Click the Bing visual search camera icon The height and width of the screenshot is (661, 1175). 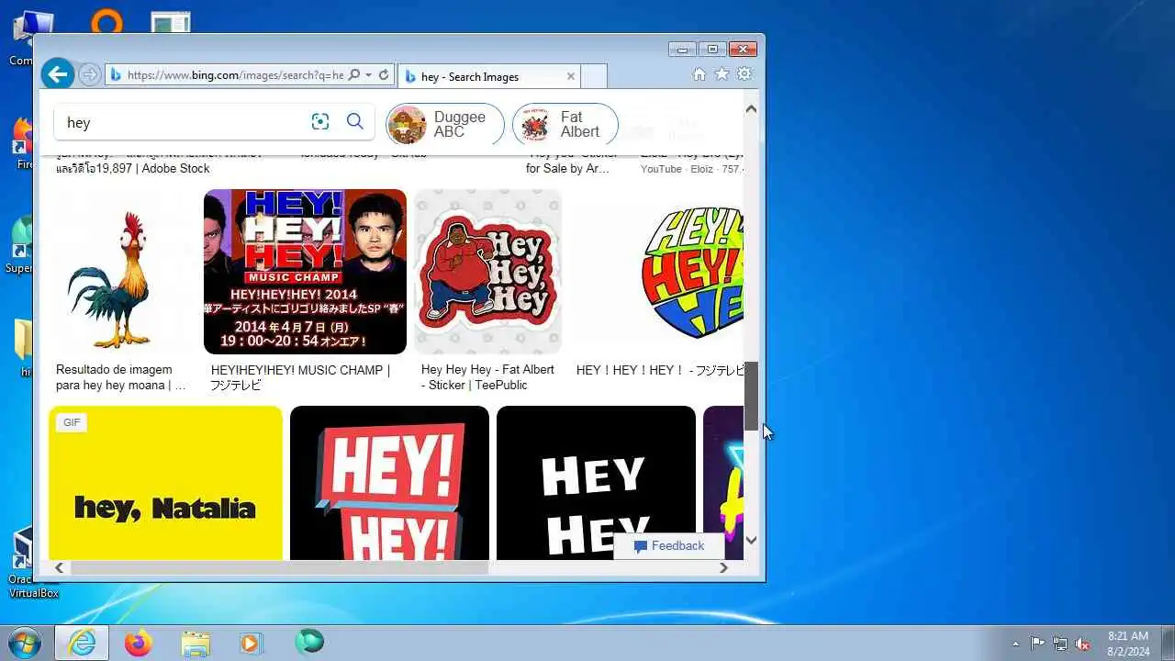click(x=319, y=121)
